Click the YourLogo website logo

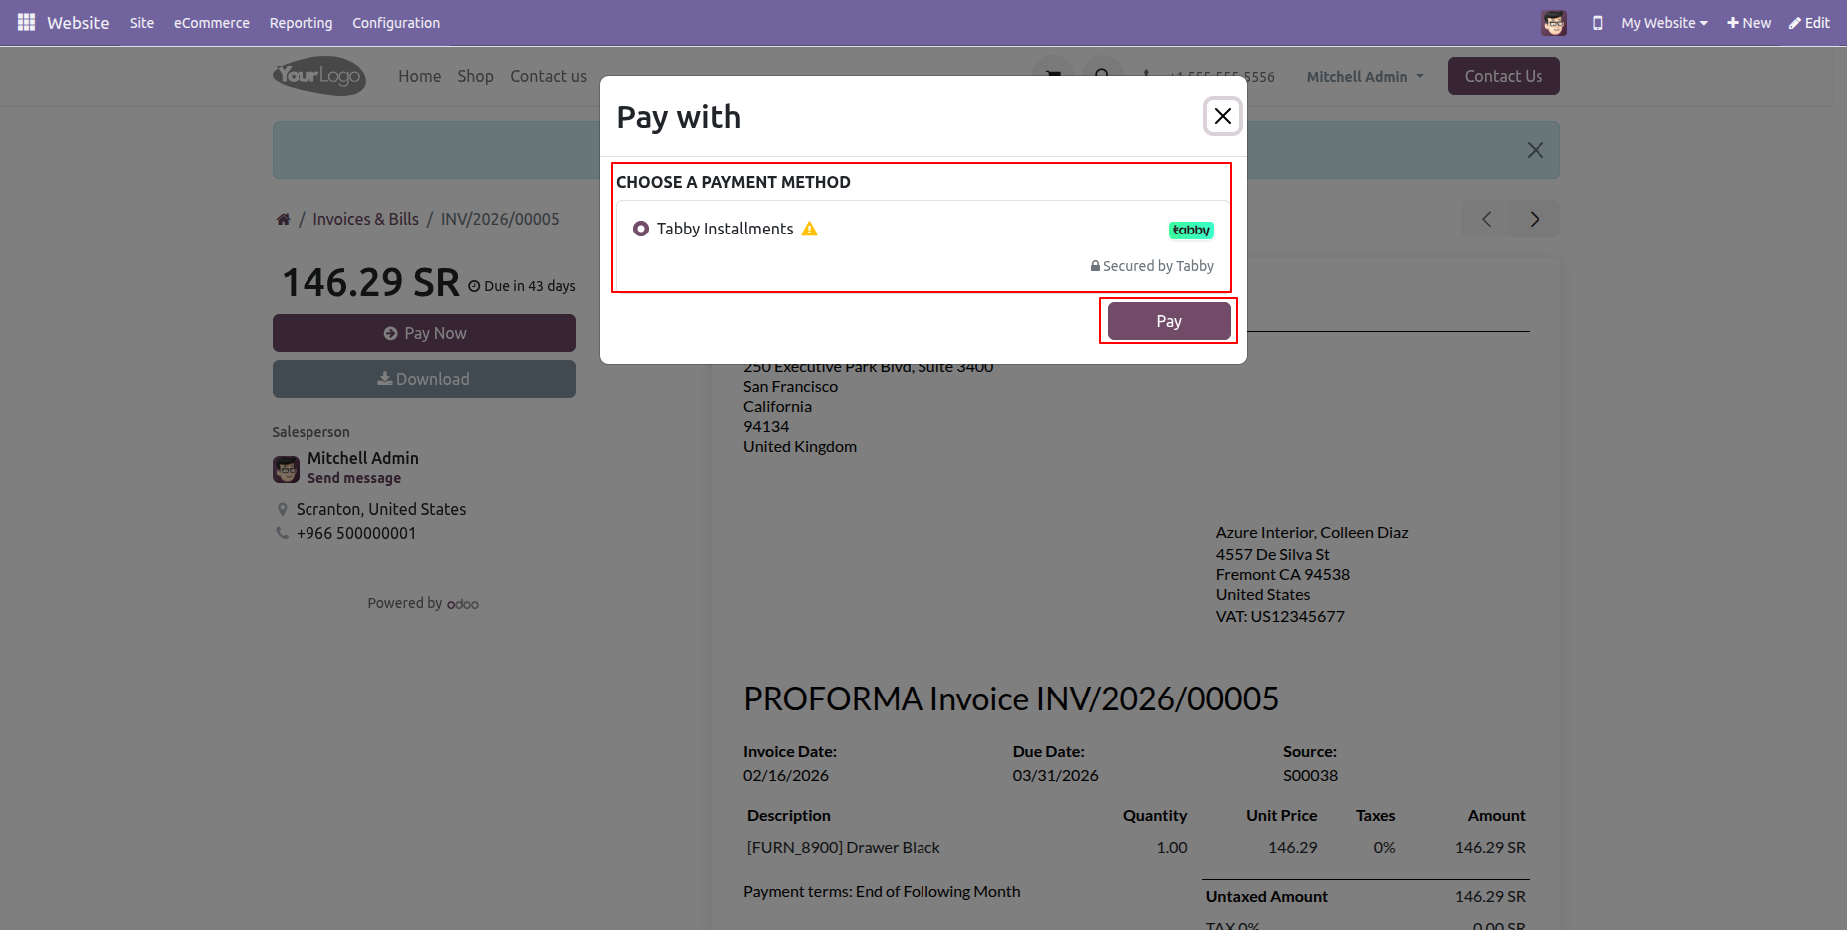coord(319,76)
